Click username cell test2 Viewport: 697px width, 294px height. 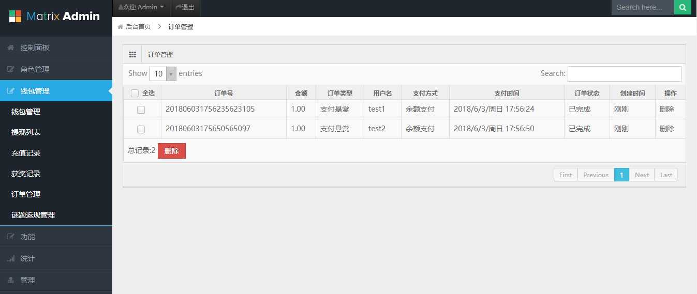click(x=377, y=129)
